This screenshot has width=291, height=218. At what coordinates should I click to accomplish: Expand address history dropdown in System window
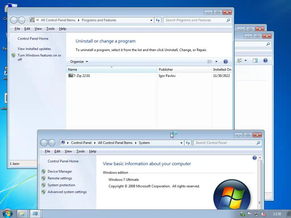pos(181,143)
